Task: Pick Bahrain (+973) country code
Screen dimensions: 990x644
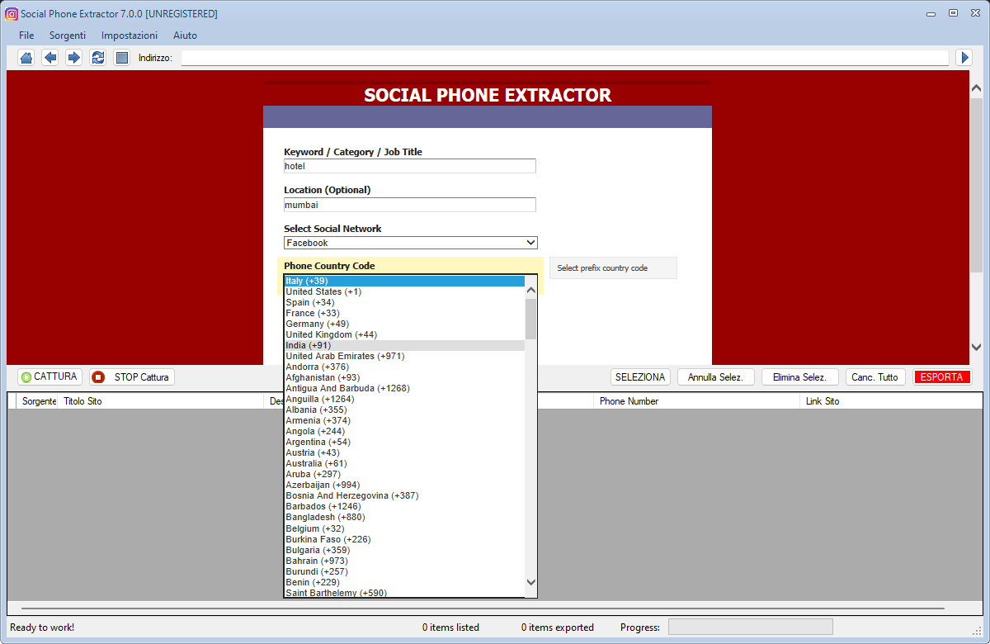Action: coord(404,561)
